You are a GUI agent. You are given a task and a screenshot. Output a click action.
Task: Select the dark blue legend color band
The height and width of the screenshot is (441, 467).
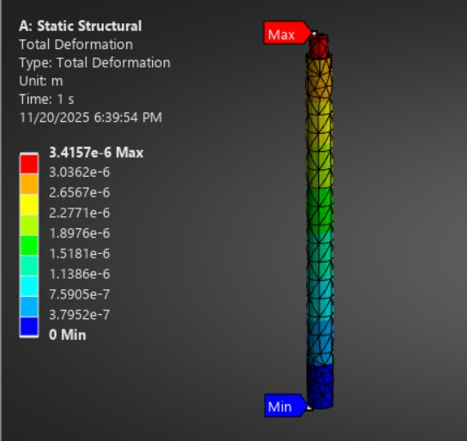click(x=29, y=327)
